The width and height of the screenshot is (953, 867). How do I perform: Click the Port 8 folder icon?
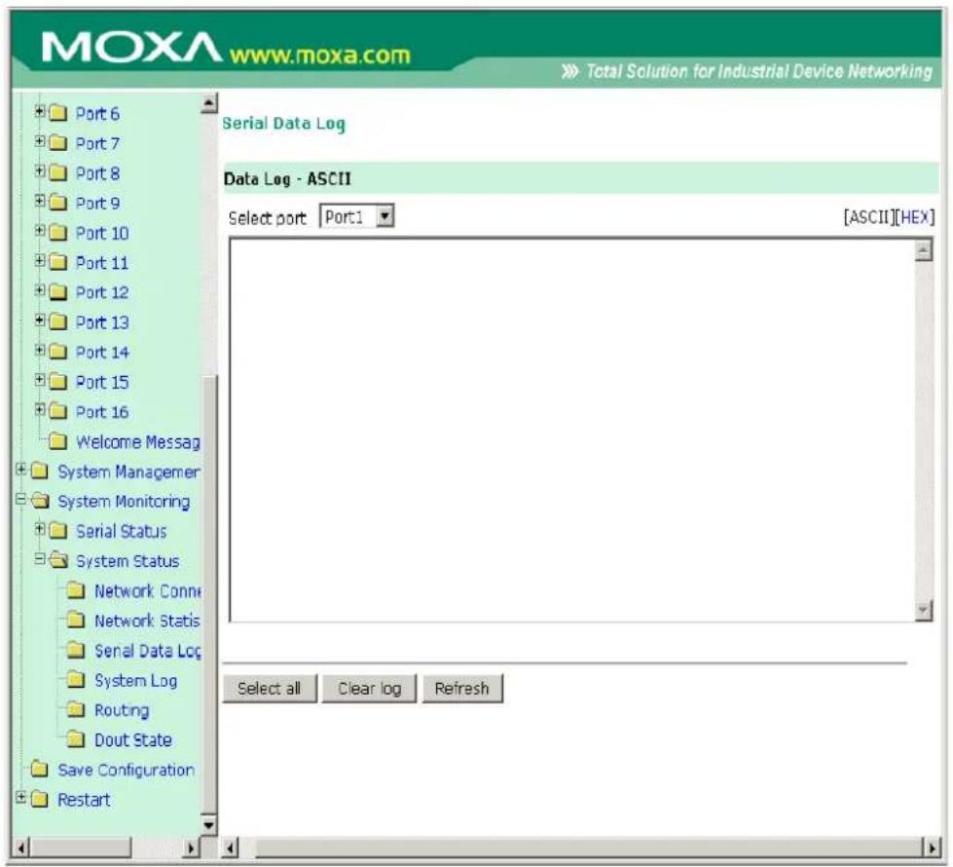(57, 172)
